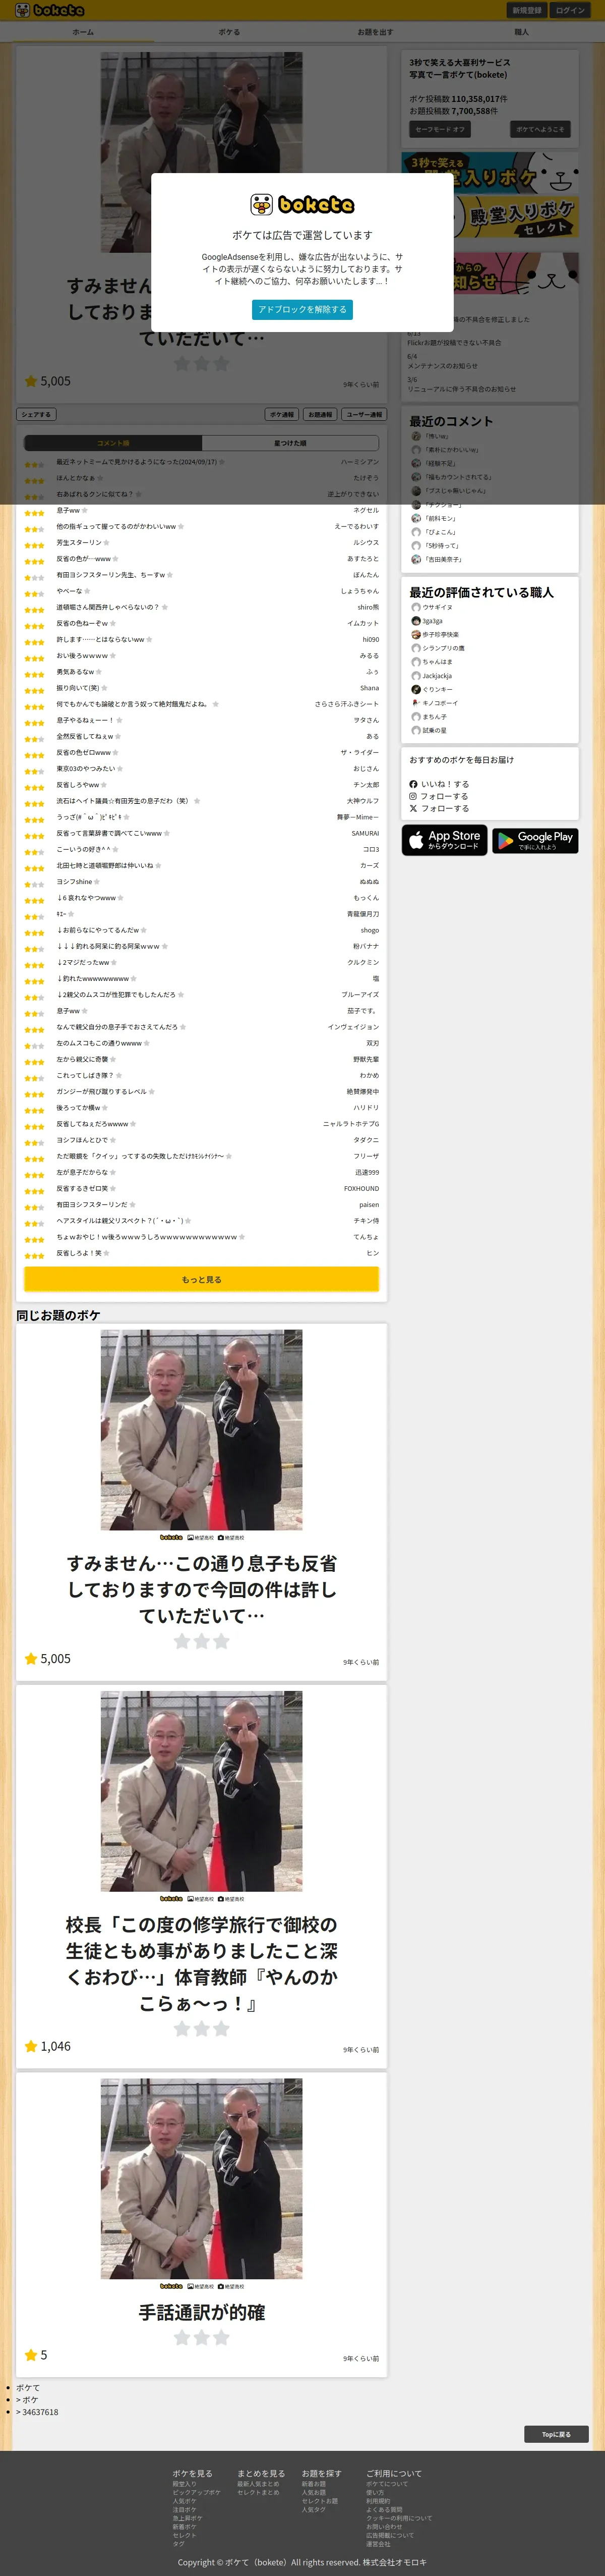Click the avatar next to comment 「前科モン」
605x2576 pixels.
coord(416,518)
